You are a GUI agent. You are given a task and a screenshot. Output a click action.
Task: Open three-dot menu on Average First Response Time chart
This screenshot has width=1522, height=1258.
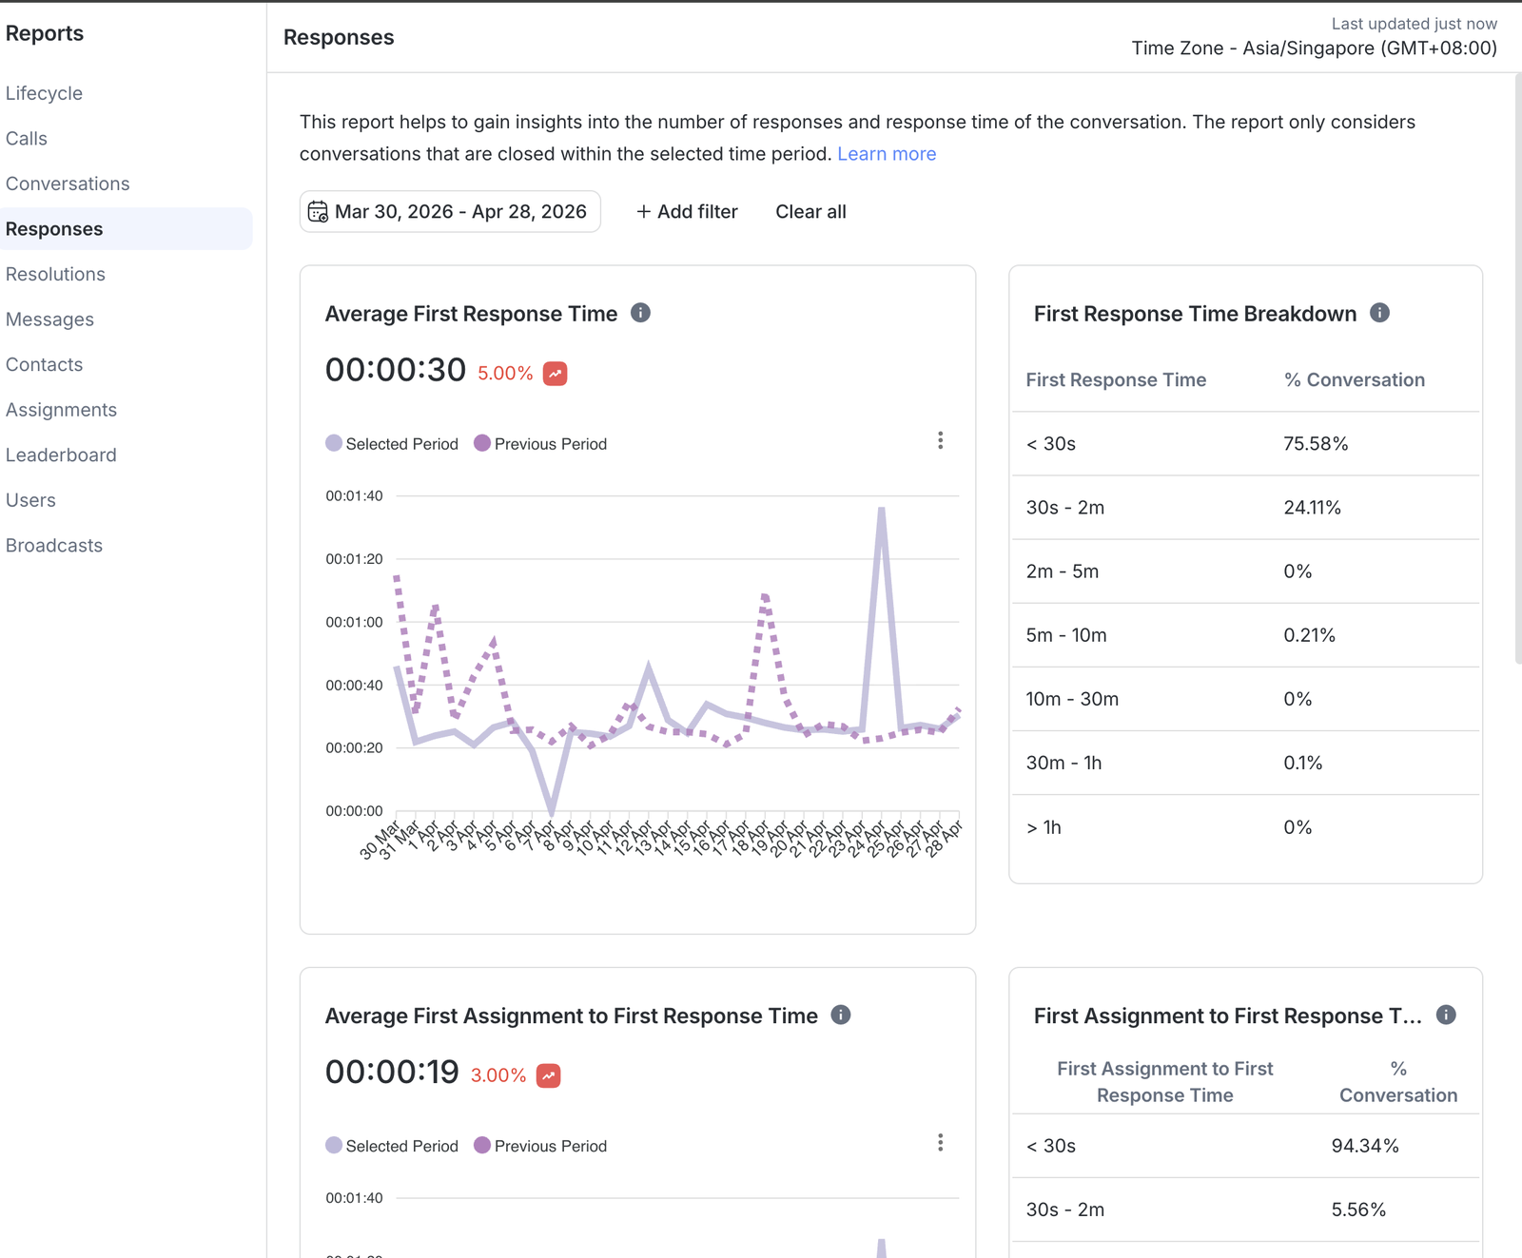941,440
